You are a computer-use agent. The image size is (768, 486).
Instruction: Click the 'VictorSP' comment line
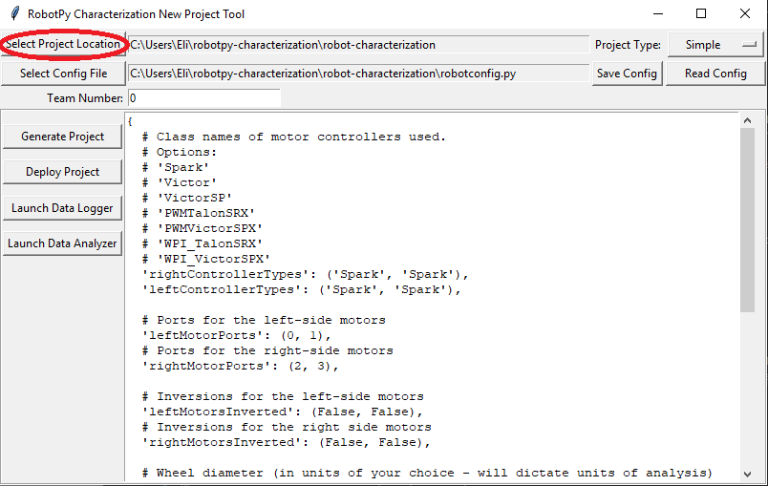coord(187,198)
